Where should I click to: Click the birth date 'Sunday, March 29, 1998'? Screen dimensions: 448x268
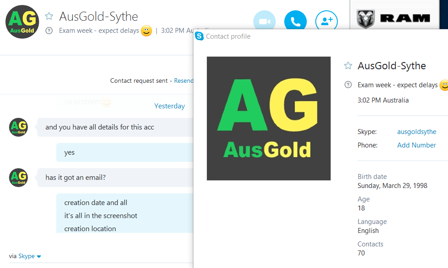[392, 186]
